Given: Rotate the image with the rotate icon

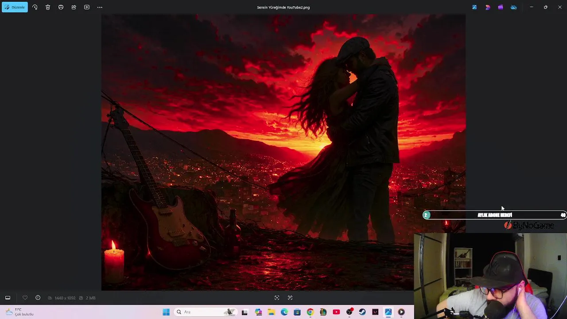Looking at the screenshot, I should pos(35,7).
